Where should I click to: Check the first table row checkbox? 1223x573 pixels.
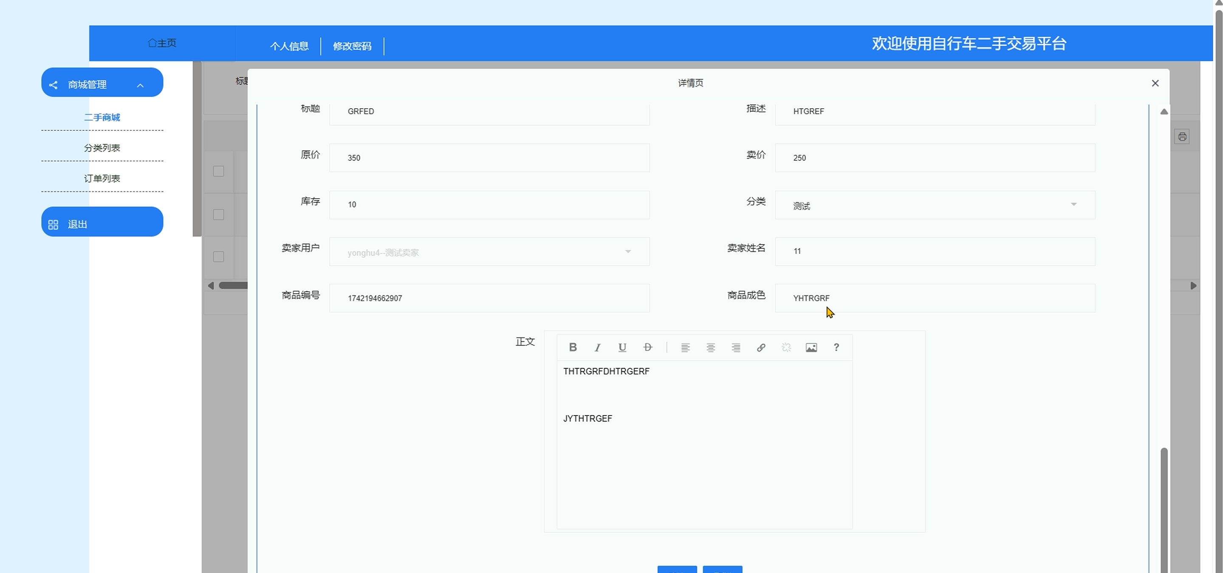[x=218, y=171]
